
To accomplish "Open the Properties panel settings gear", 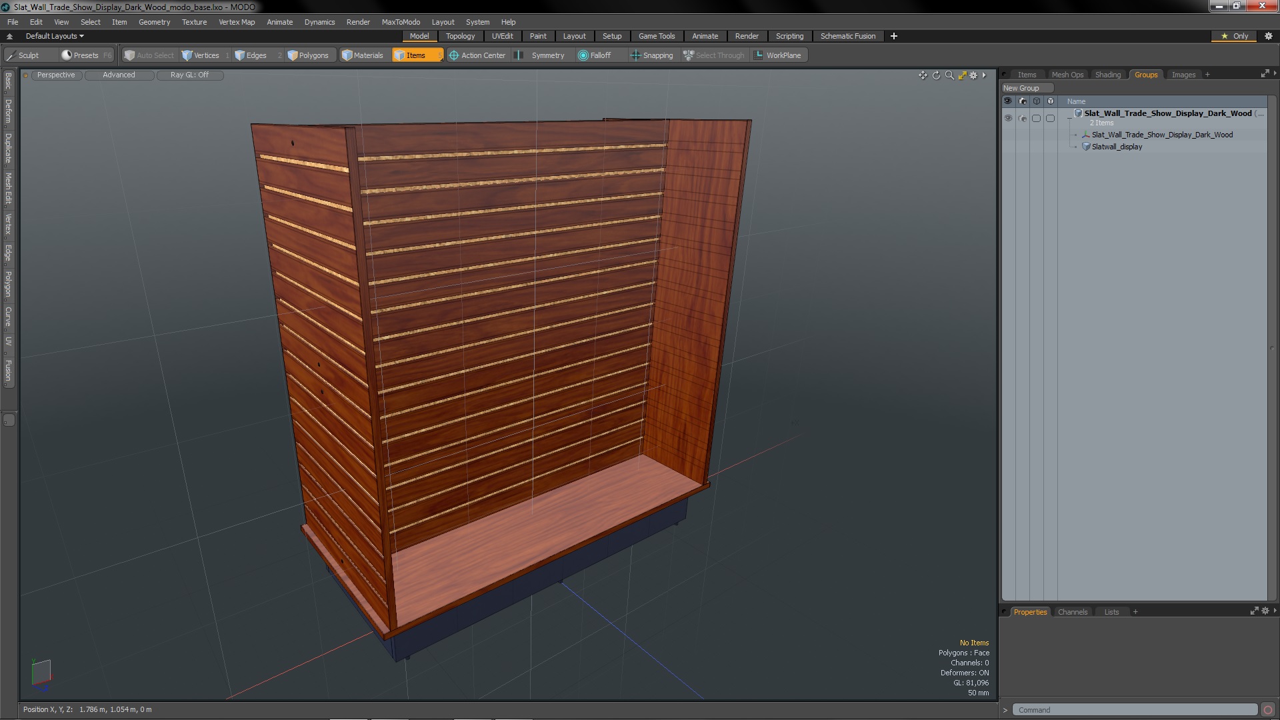I will point(1265,611).
